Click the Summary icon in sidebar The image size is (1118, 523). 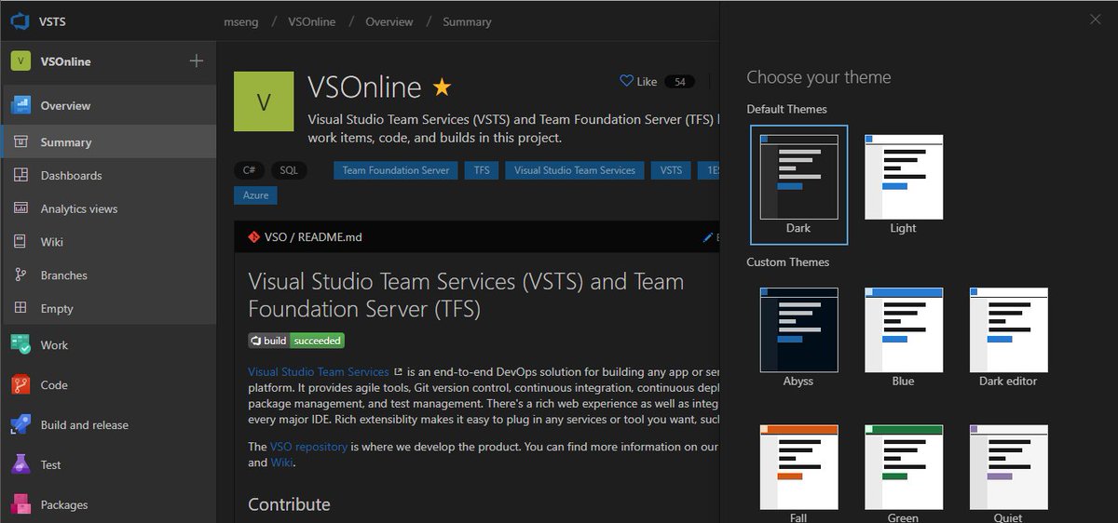tap(20, 142)
